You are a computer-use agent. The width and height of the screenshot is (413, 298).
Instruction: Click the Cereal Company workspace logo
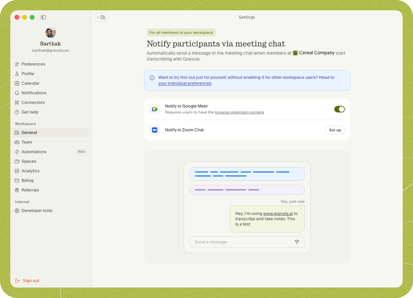pos(295,53)
